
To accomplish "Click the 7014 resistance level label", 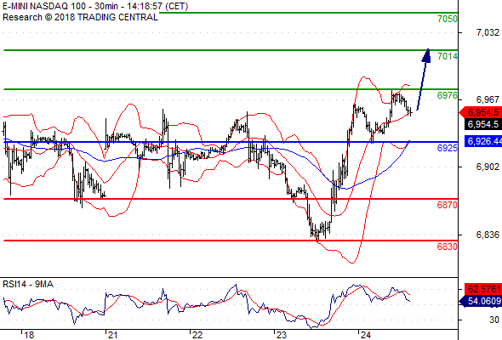I will coord(448,56).
